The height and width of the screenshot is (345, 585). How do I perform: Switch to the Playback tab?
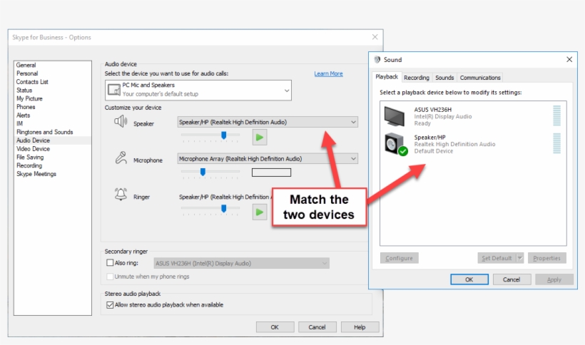tap(387, 77)
